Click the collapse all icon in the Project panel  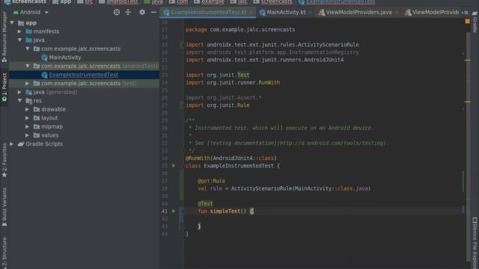[128, 12]
